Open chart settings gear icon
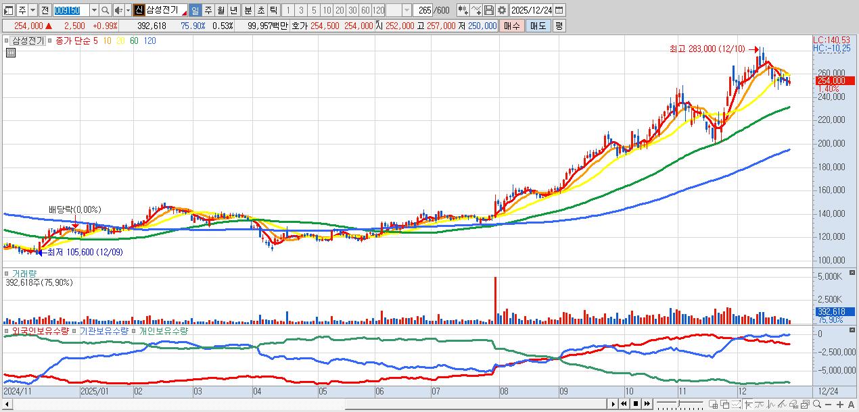Screen dimensions: 859x412 (x=501, y=10)
